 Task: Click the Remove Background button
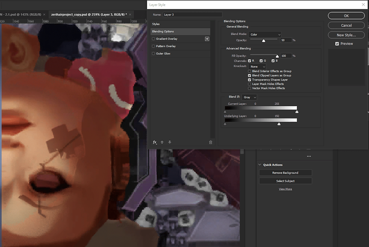click(x=285, y=173)
